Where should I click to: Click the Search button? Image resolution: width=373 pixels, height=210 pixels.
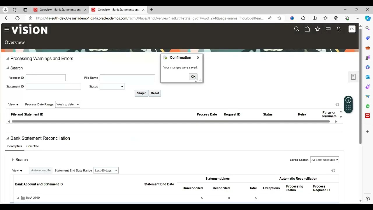tap(142, 93)
